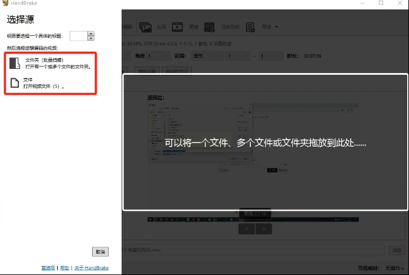
Task: Open the start chapter dropdown before the dash
Action: pos(238,56)
